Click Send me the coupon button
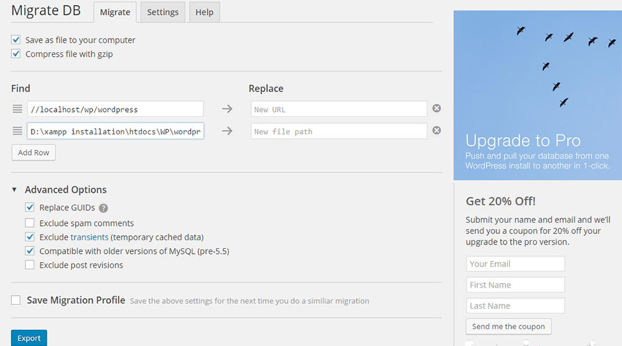Viewport: 622px width, 346px height. pos(509,327)
